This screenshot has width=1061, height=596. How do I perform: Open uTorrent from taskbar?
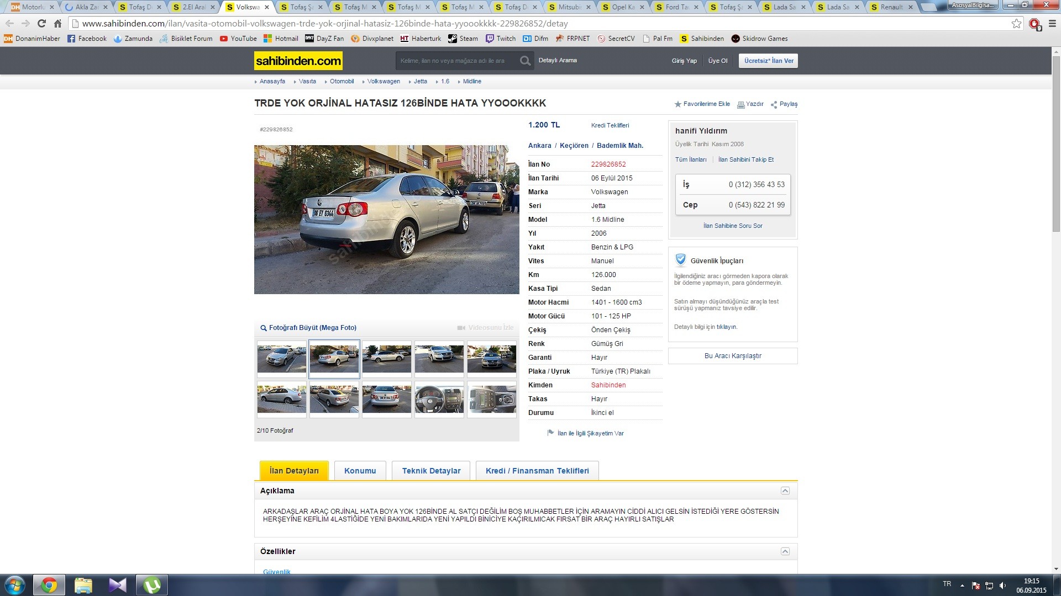152,585
